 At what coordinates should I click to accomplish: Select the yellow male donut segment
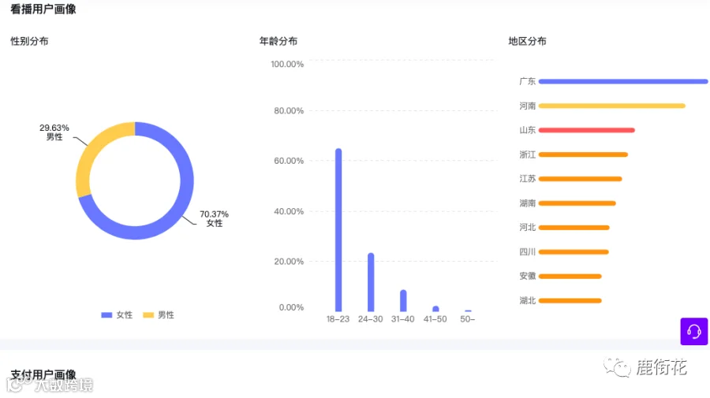[x=95, y=149]
